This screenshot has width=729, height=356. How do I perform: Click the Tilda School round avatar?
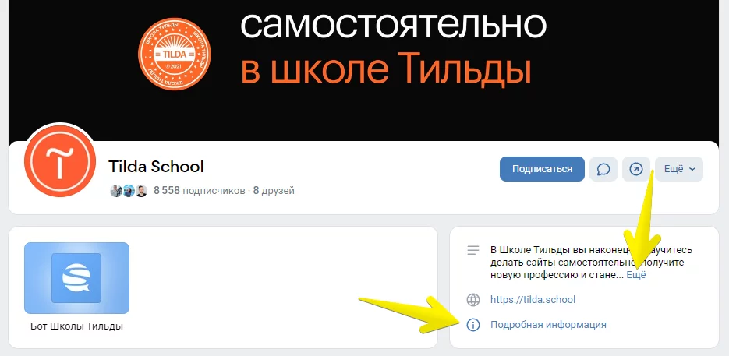pos(59,161)
